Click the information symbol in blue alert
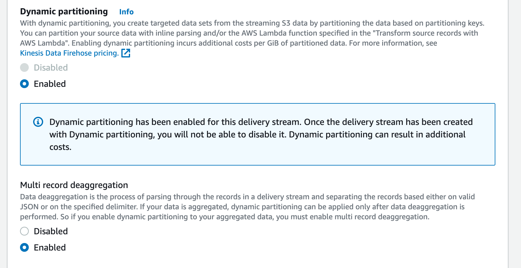 tap(38, 122)
